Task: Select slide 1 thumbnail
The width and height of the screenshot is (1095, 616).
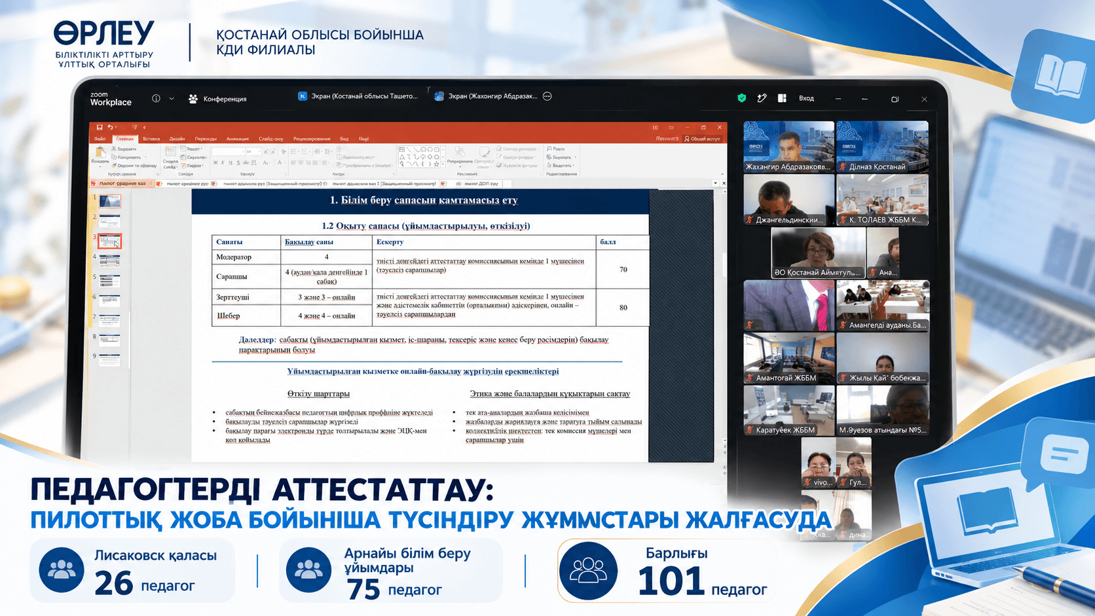Action: 109,201
